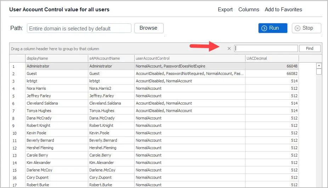Select the Hershel Fleming row
328x188 pixels.
pos(154,148)
